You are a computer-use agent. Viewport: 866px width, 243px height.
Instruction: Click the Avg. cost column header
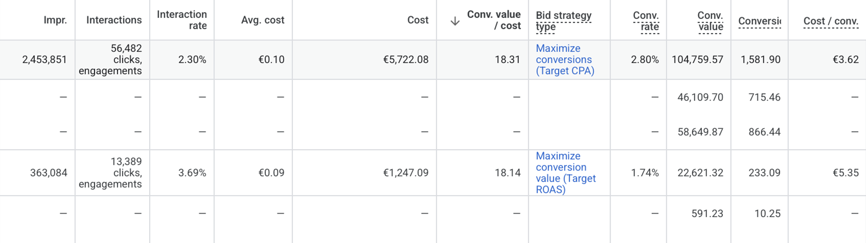(x=263, y=20)
